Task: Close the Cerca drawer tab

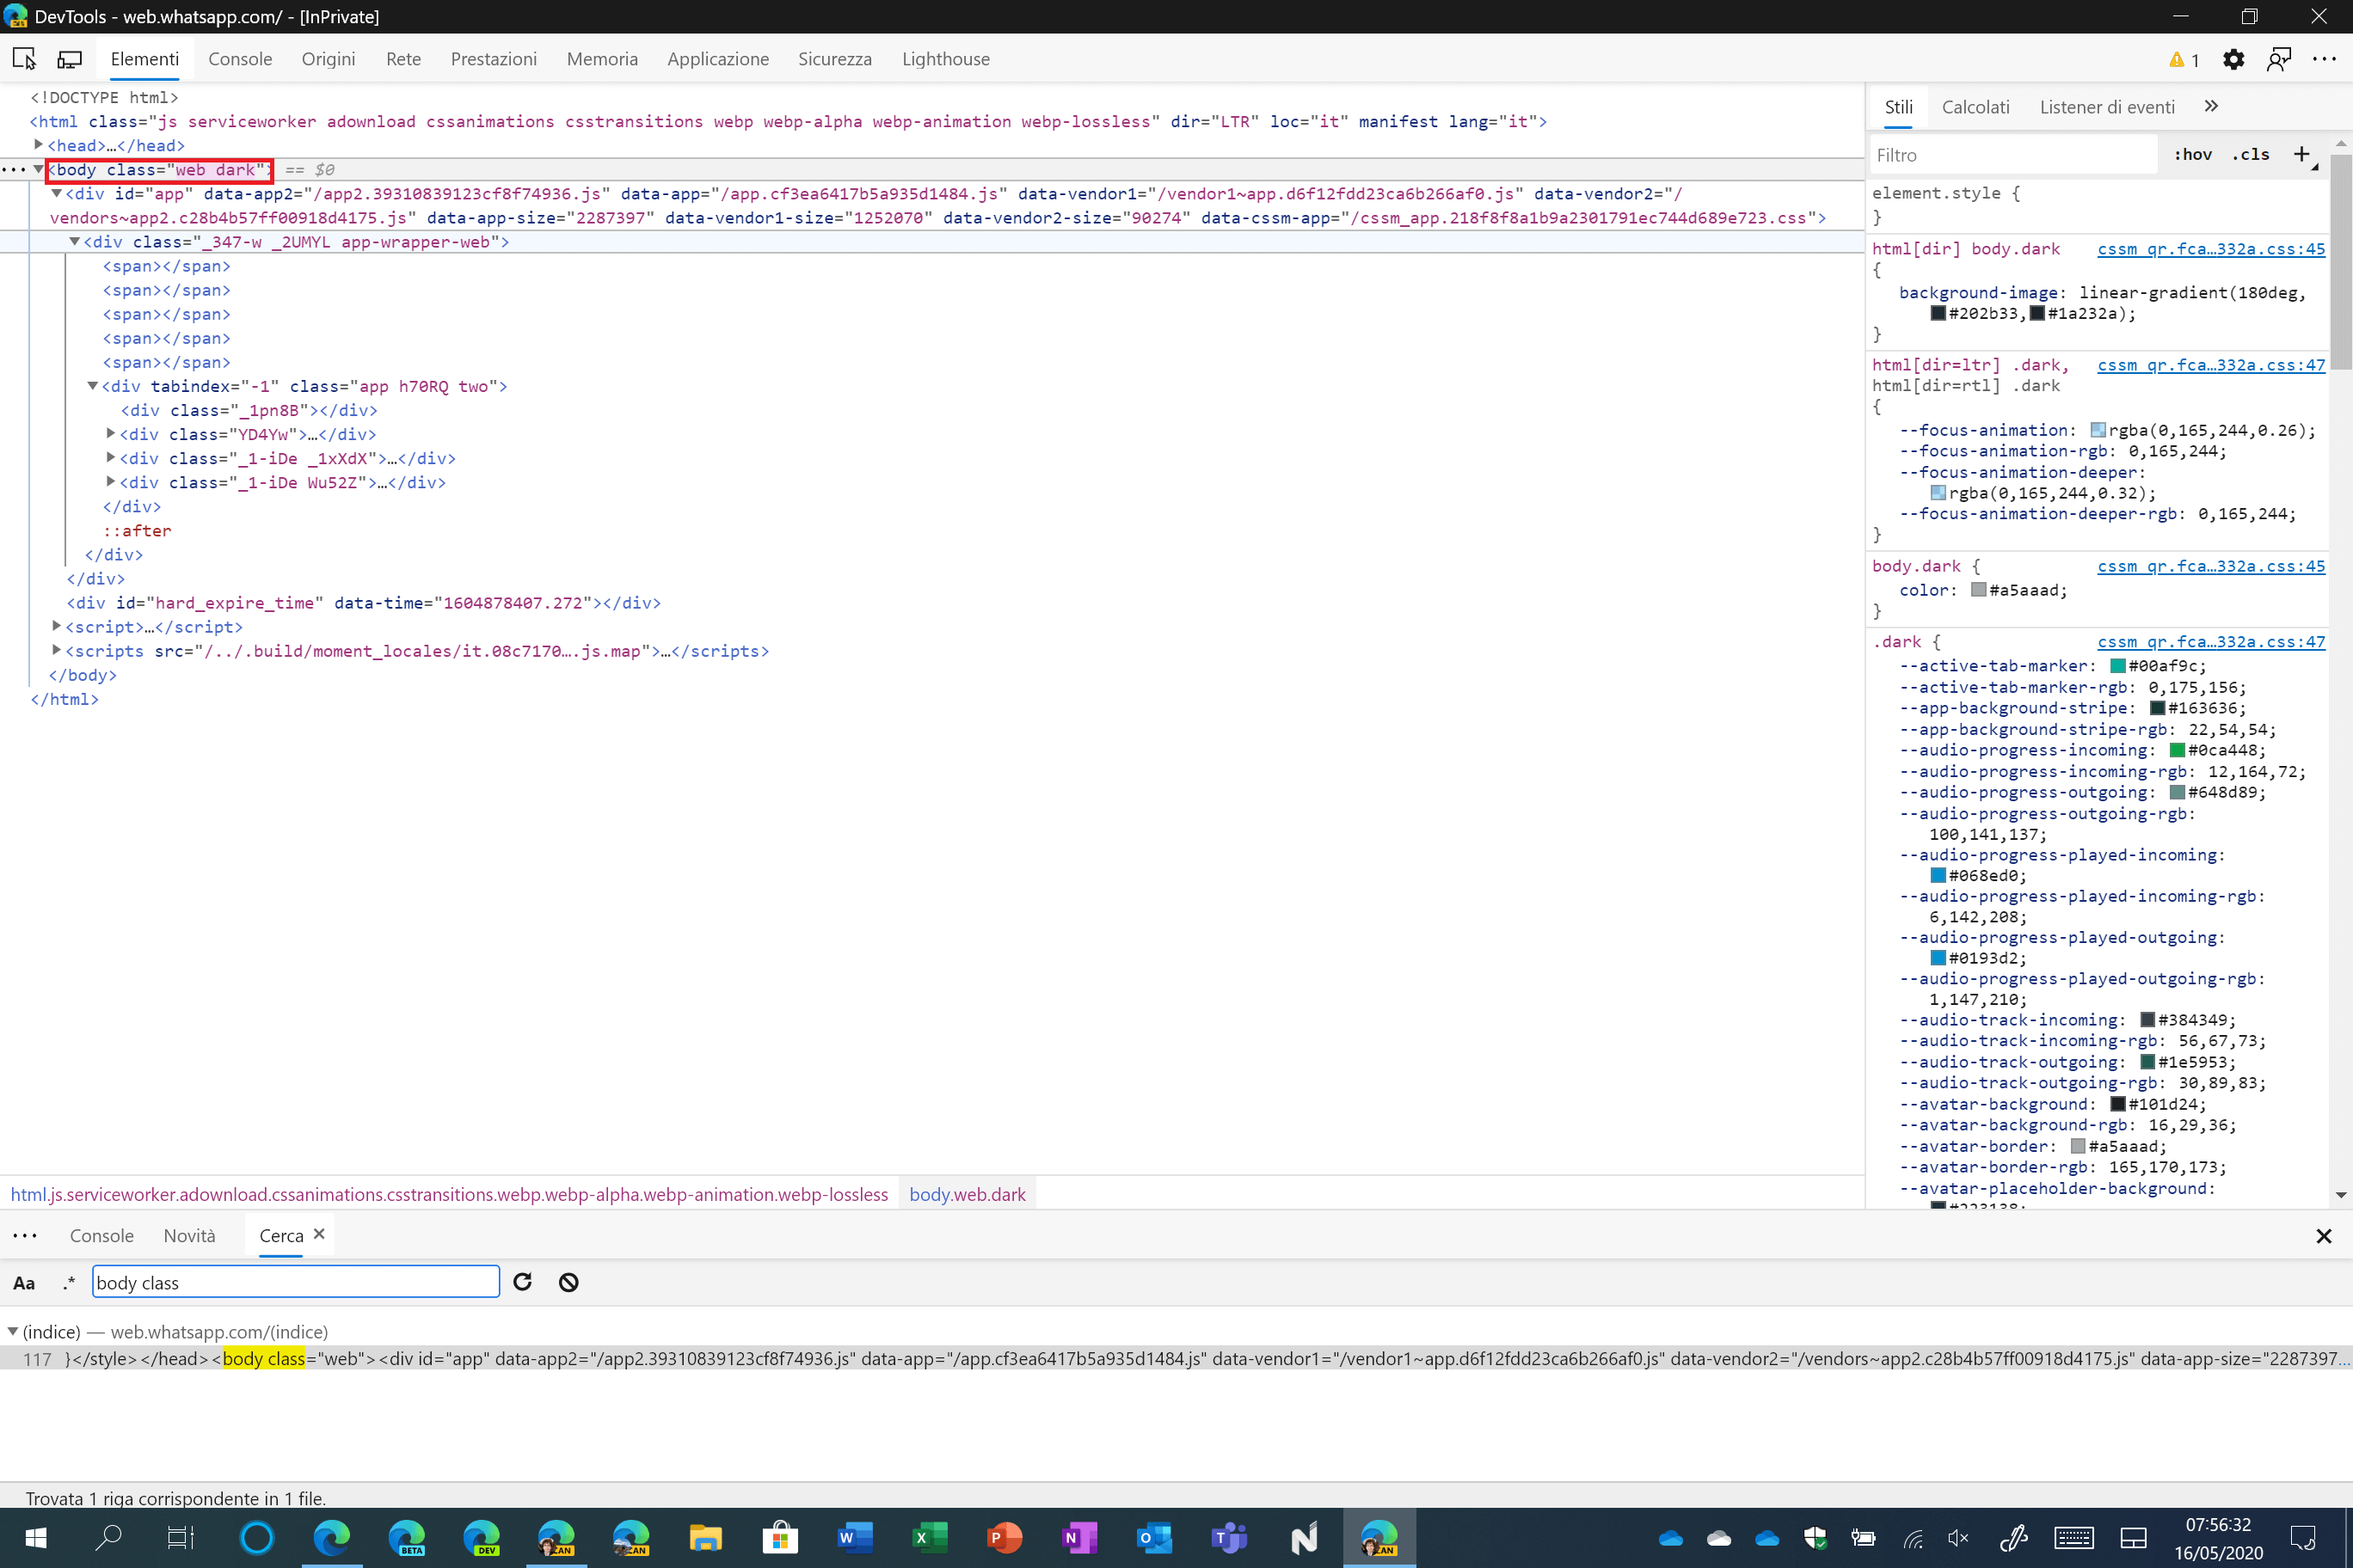Action: [319, 1234]
